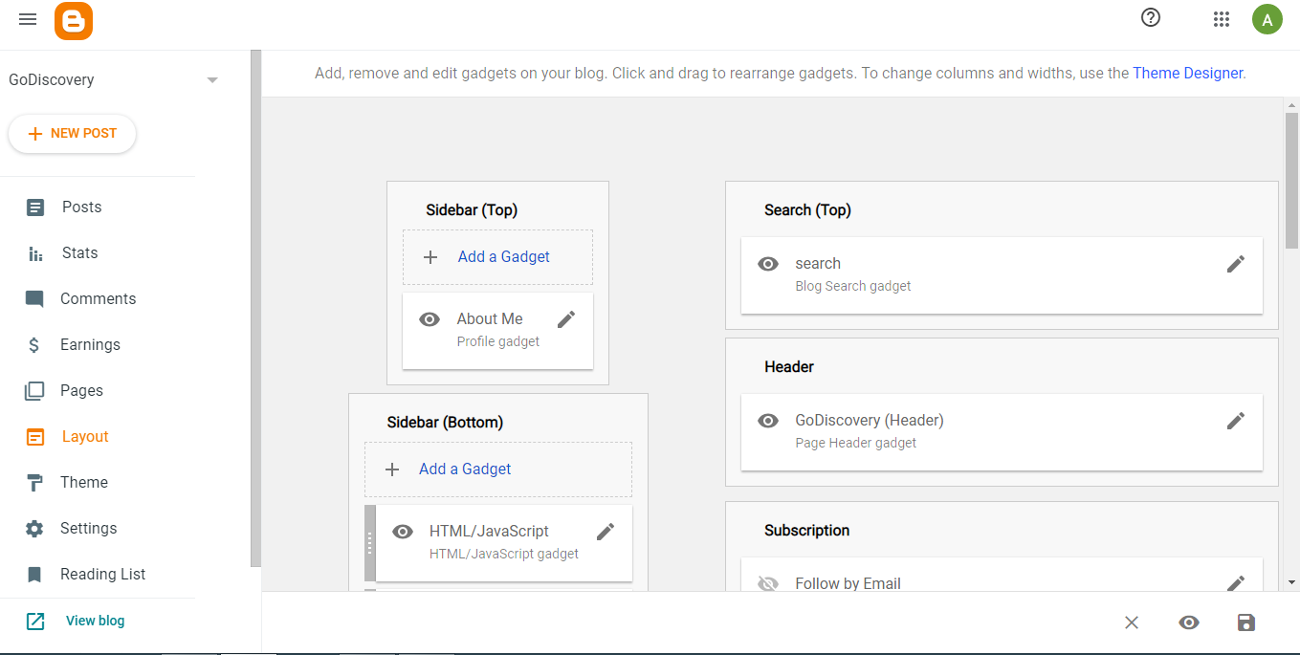Click the Posts document icon

tap(35, 207)
